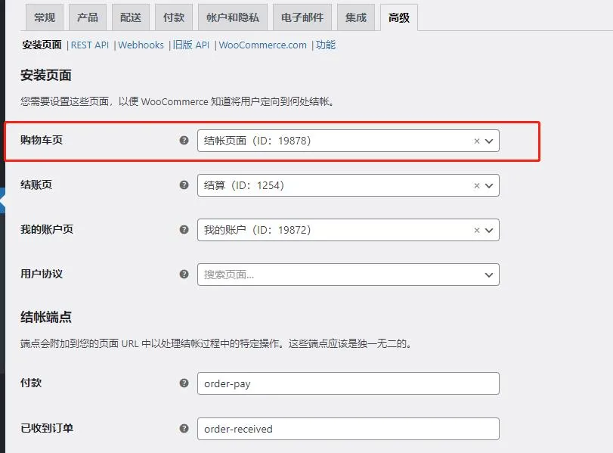This screenshot has height=453, width=613.
Task: Select the 帐户和隐私 tab
Action: pyautogui.click(x=233, y=17)
